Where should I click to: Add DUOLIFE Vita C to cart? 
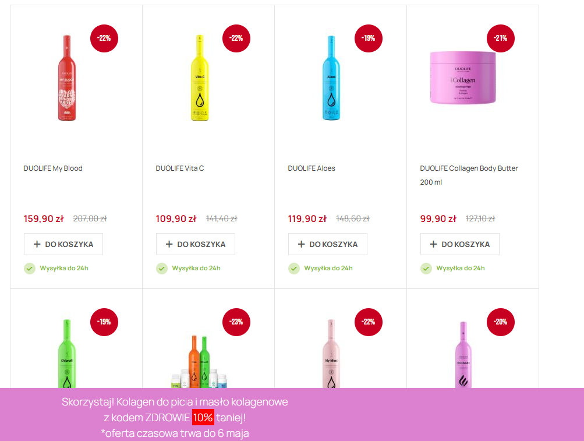click(196, 244)
